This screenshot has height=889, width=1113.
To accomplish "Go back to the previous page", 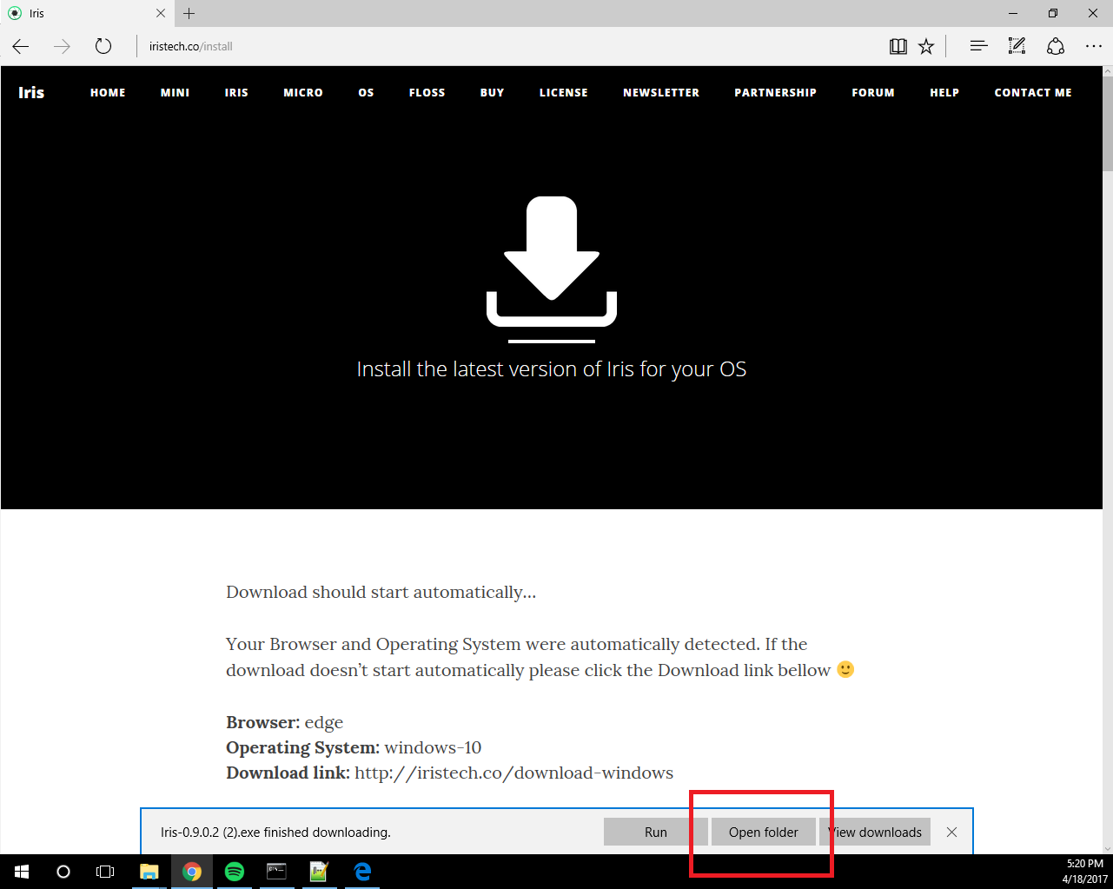I will click(21, 46).
